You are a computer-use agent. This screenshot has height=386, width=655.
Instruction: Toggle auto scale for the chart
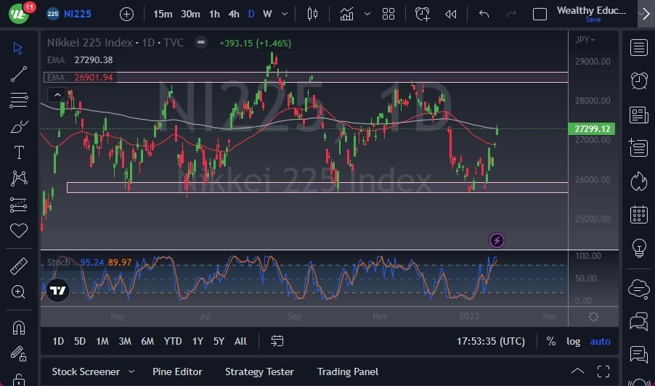(600, 341)
